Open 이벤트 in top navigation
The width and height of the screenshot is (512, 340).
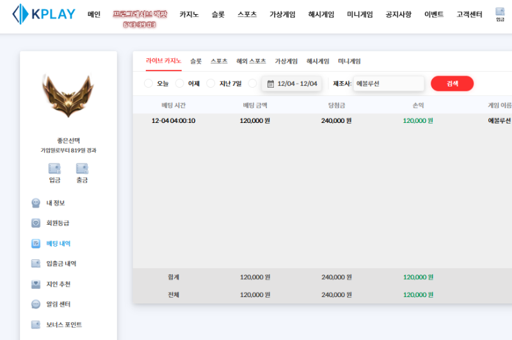pyautogui.click(x=434, y=14)
